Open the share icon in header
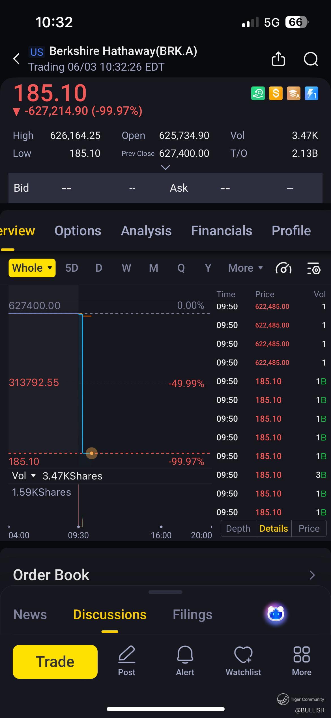331x718 pixels. tap(278, 59)
